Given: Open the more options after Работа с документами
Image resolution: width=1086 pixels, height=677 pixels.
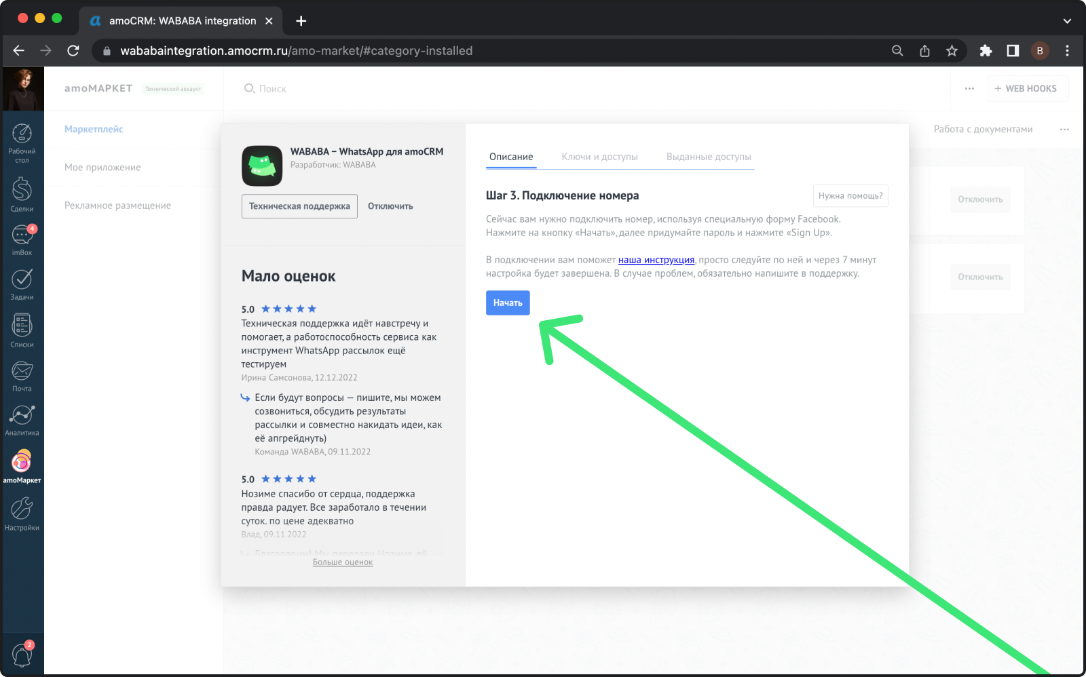Looking at the screenshot, I should click(x=1064, y=130).
